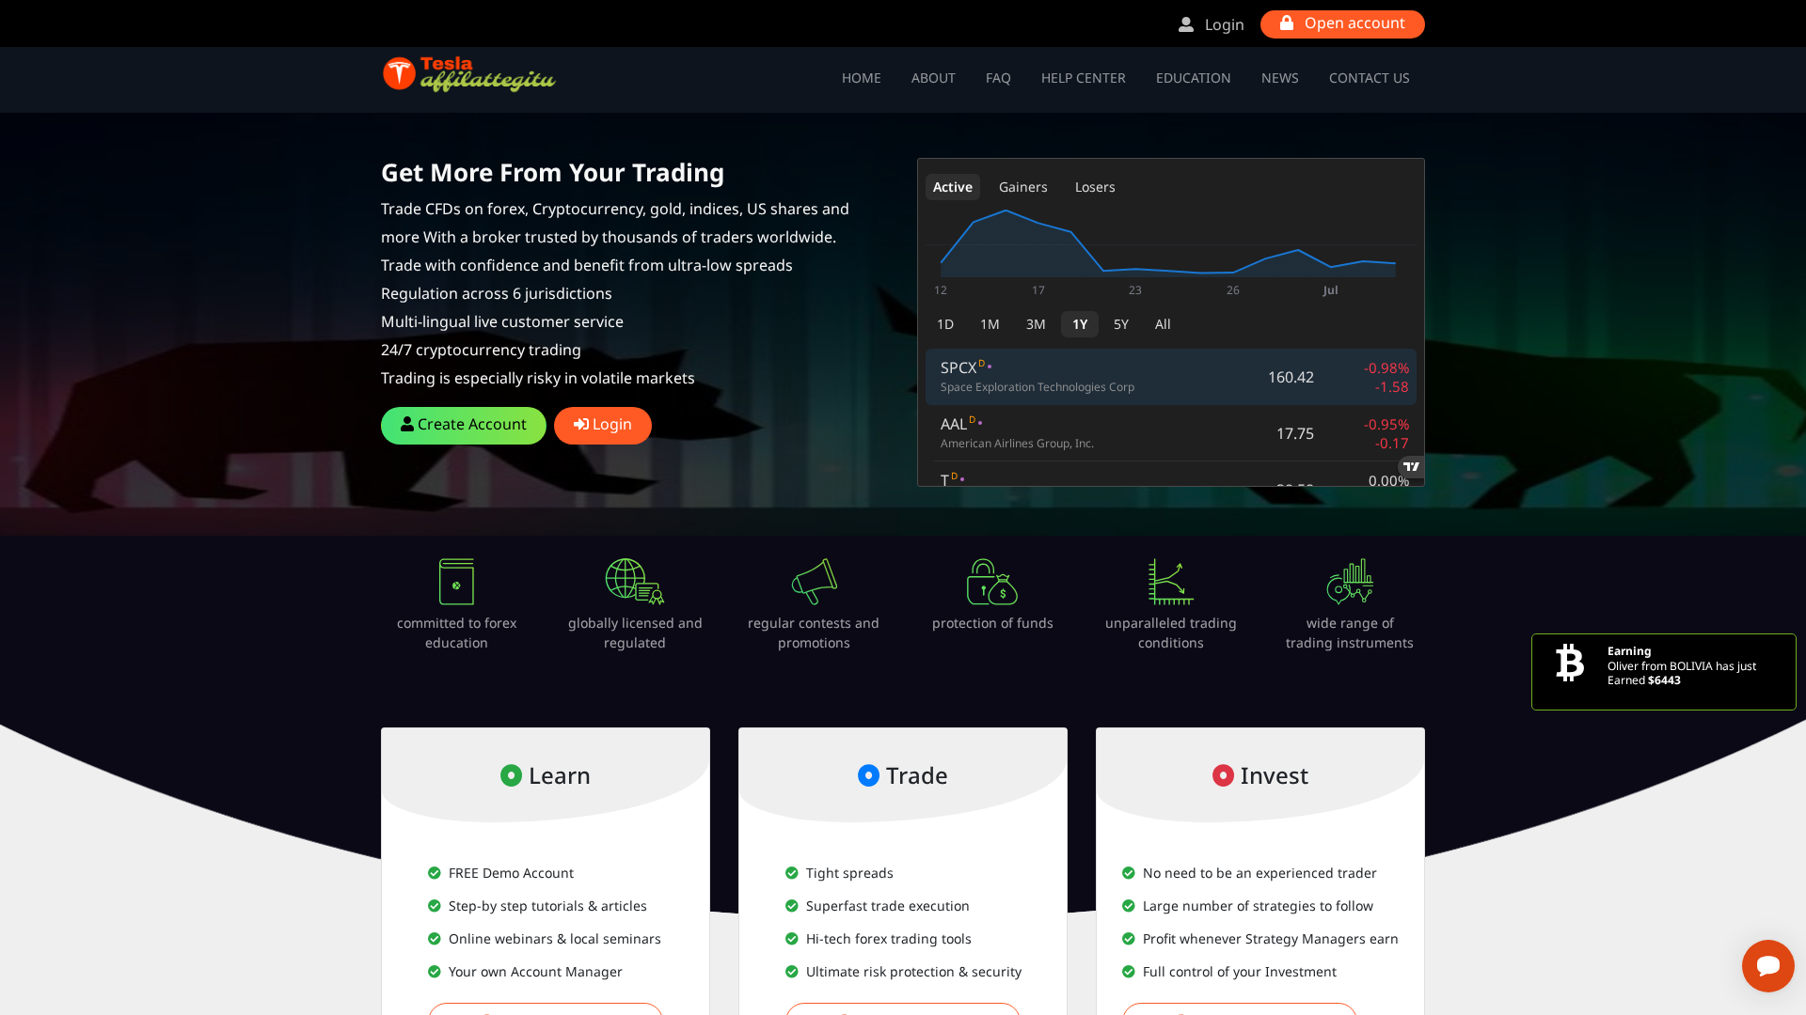
Task: Select the SPCX stock row
Action: pyautogui.click(x=1171, y=377)
